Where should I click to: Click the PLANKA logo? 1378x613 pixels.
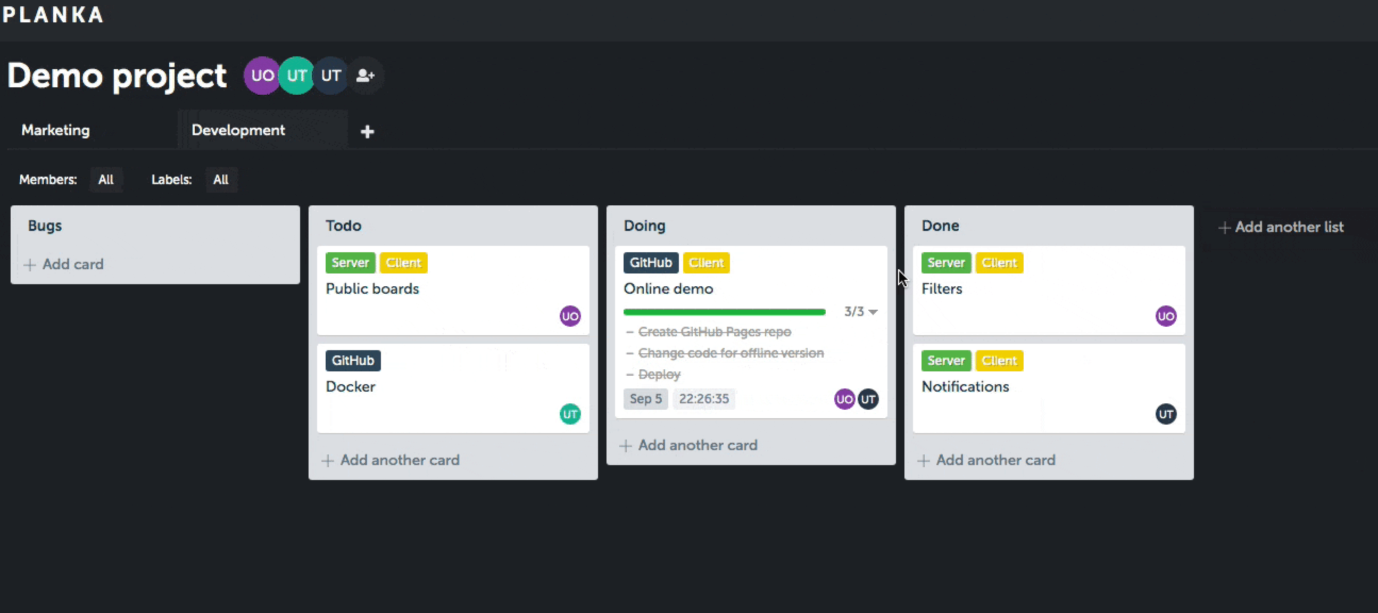tap(53, 14)
